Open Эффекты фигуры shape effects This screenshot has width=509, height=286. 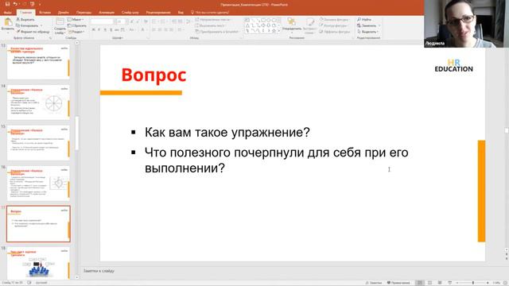tap(335, 32)
